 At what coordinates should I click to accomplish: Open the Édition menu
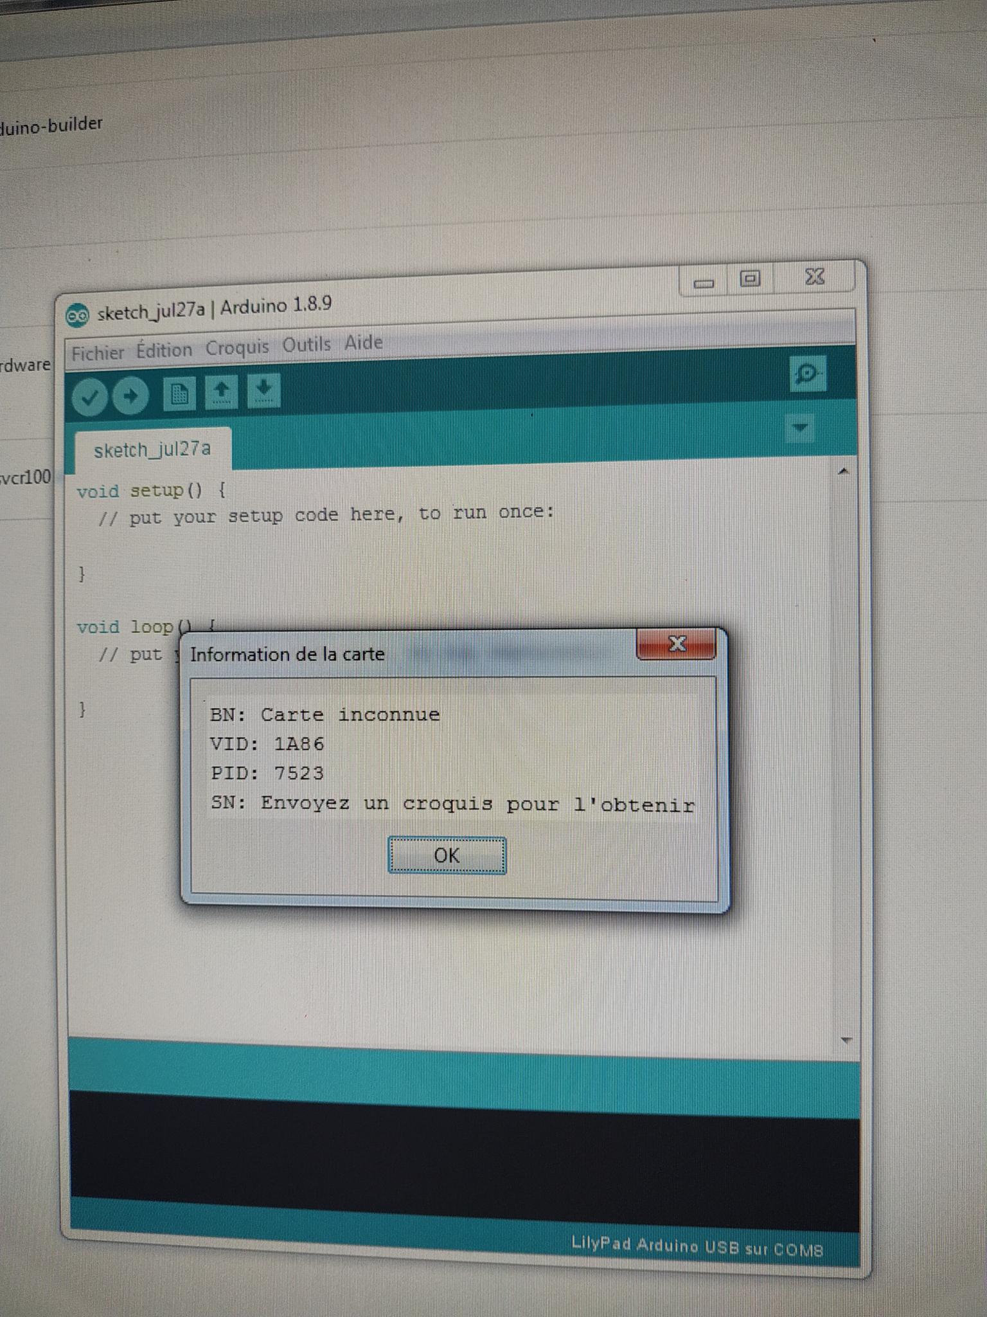coord(164,350)
